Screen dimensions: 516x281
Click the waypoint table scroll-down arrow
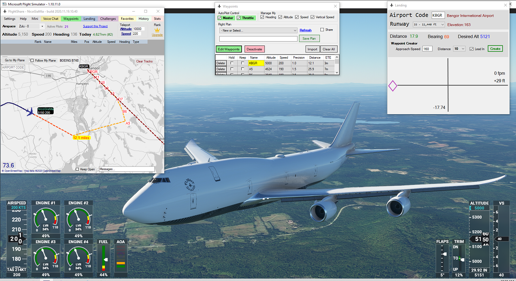337,73
